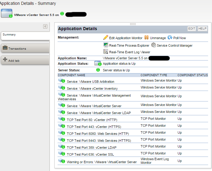Click the dotted drag handle above Application Details
The image size is (212, 171).
pos(133,24)
